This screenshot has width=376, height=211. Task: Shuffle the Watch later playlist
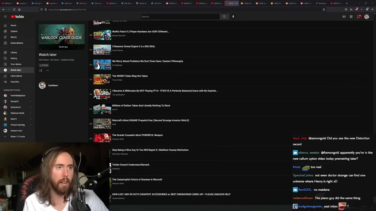click(x=41, y=70)
